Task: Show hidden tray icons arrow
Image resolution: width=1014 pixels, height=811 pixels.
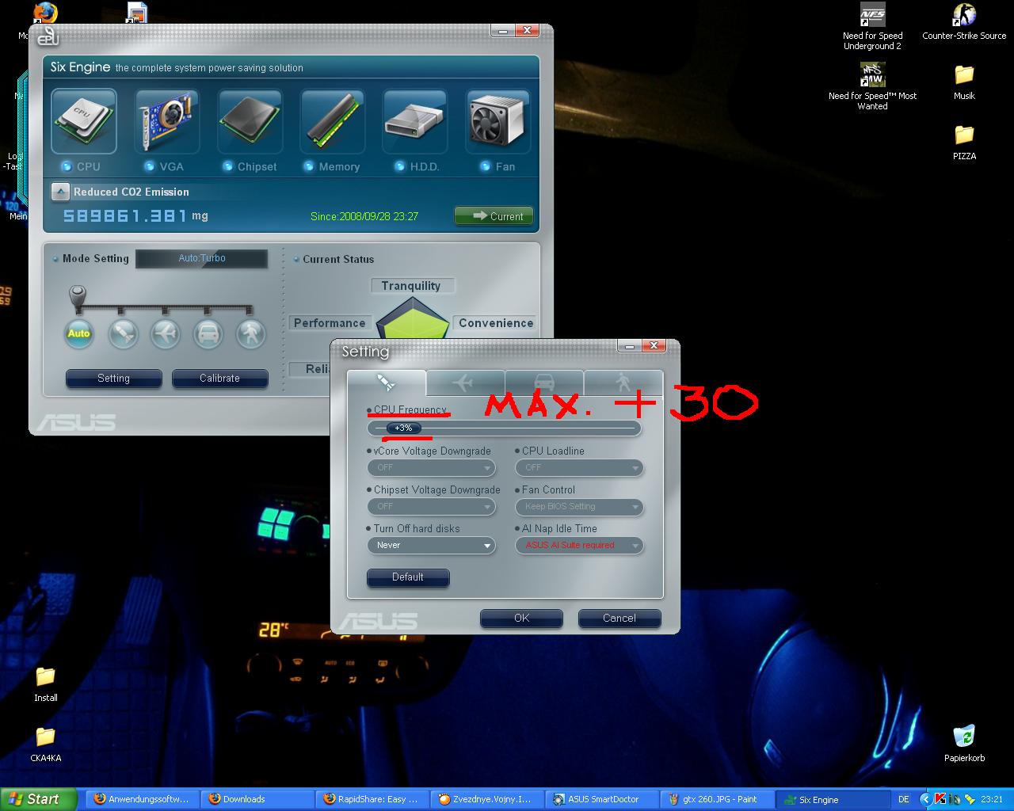Action: [x=924, y=799]
